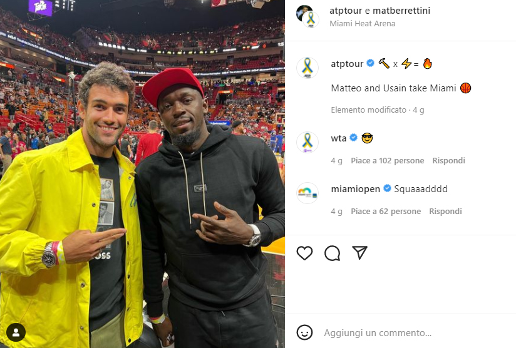The width and height of the screenshot is (516, 348).
Task: Open the comment bubble icon
Action: coord(332,253)
